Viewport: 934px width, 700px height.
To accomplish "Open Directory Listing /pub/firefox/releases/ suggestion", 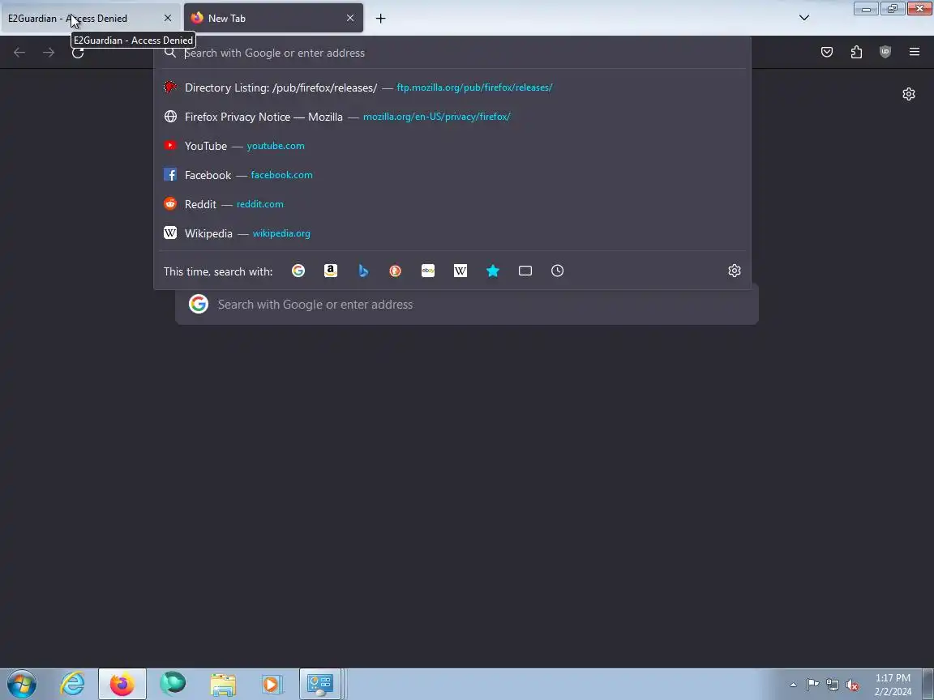I will click(x=452, y=87).
